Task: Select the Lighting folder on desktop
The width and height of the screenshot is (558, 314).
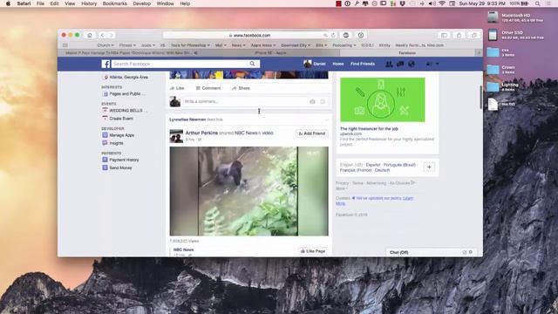Action: 493,86
